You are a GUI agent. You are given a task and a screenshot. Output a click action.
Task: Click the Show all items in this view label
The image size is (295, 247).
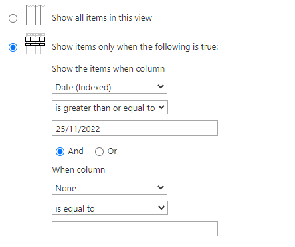(102, 18)
